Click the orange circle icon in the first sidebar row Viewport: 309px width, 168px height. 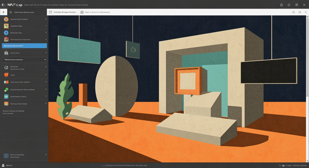pyautogui.click(x=6, y=19)
